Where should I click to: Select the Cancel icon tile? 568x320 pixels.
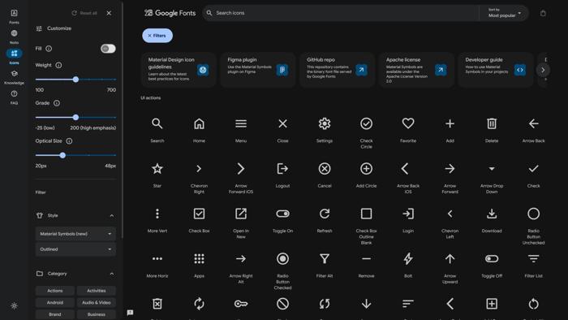[x=325, y=175]
